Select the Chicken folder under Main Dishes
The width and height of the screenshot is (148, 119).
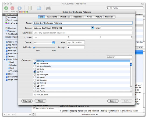point(13,65)
